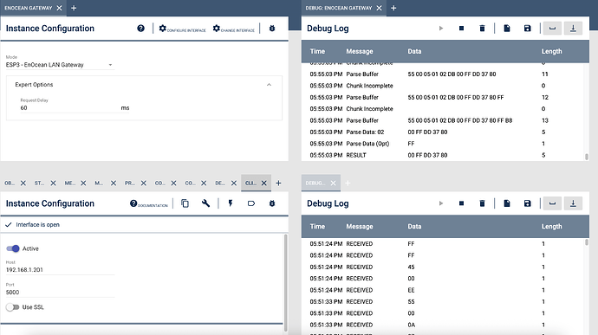Close the DEBUG: ENOCEAN GATEWAY tab
Image resolution: width=598 pixels, height=335 pixels.
[379, 8]
